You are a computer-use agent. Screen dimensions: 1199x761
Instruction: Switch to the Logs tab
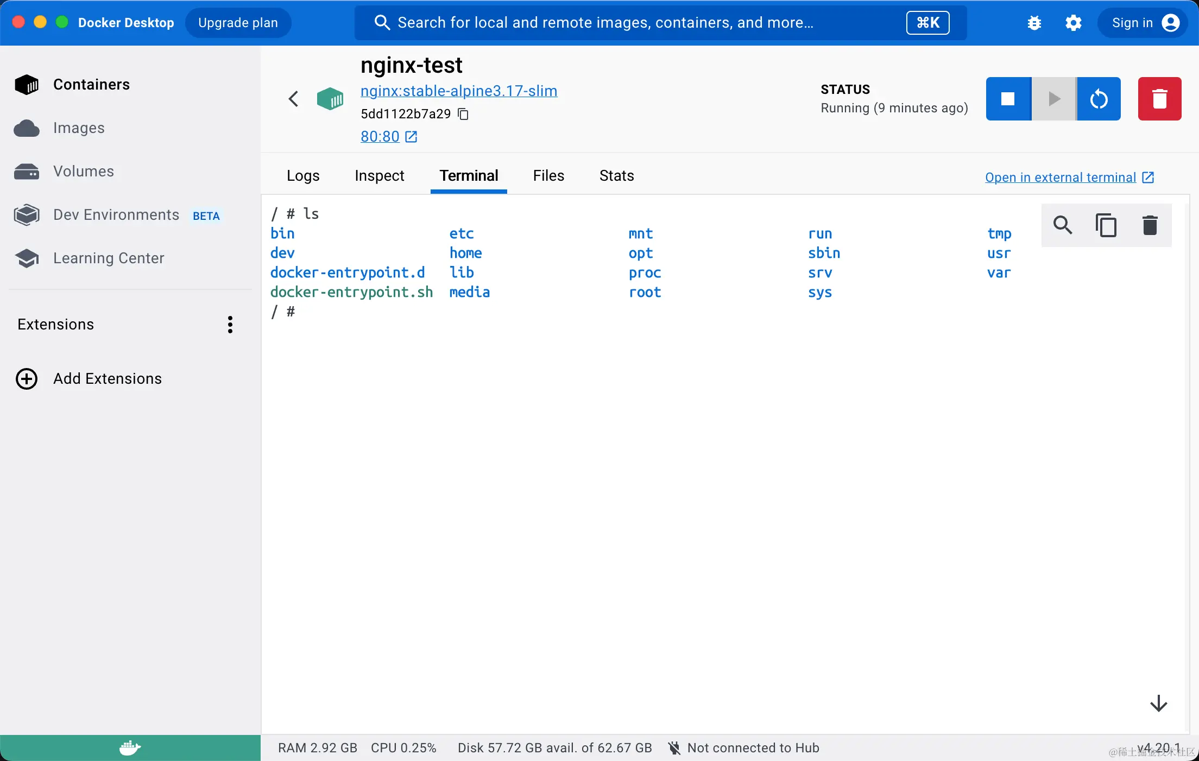tap(303, 176)
